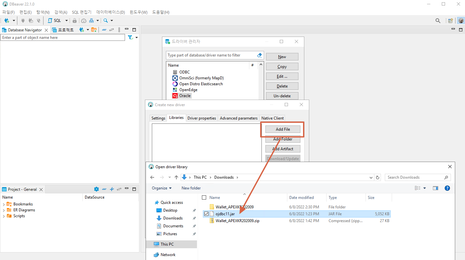Image resolution: width=465 pixels, height=260 pixels.
Task: Select the OpenEdge driver in the list
Action: pyautogui.click(x=188, y=90)
